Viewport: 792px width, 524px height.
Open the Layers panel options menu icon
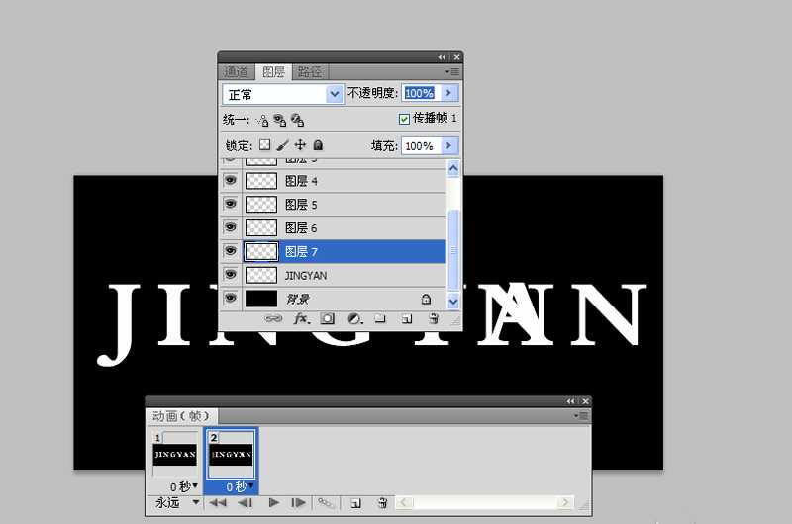(x=452, y=71)
